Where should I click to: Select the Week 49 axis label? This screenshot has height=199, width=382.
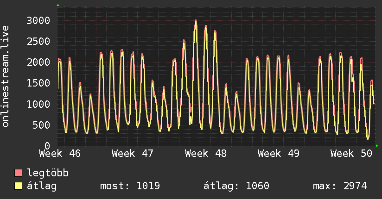click(x=279, y=154)
